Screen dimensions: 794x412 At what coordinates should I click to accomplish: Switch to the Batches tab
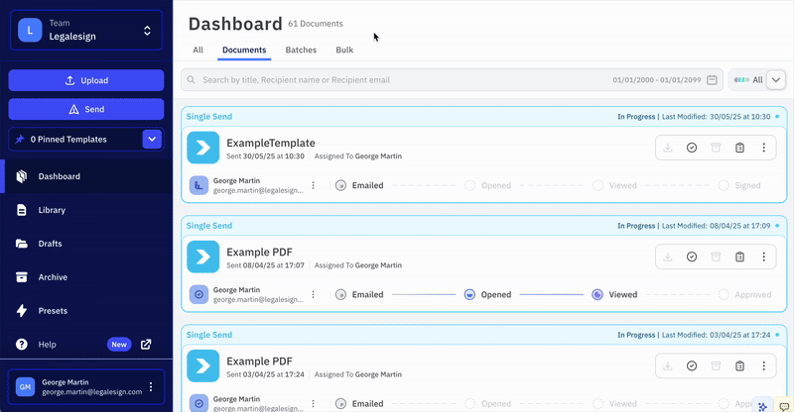coord(301,51)
